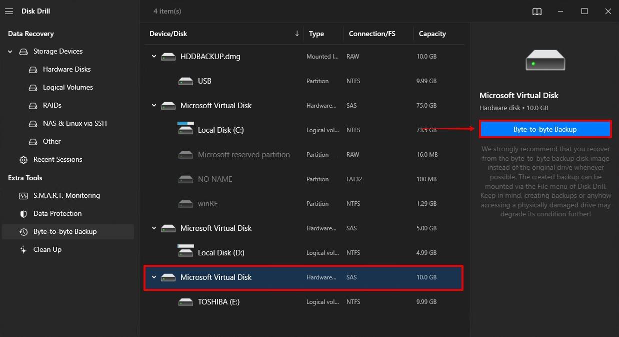The image size is (619, 337).
Task: Click the 75.0 GB Microsoft Virtual Disk icon
Action: click(x=168, y=106)
